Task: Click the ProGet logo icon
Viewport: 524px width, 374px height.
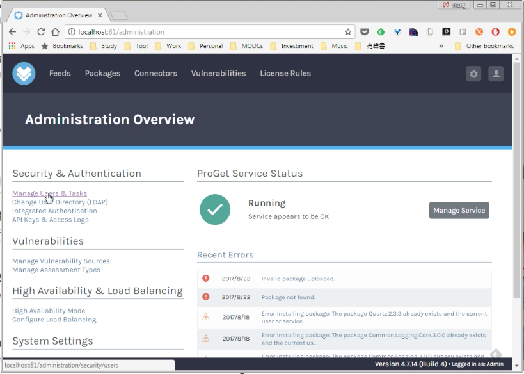Action: coord(24,74)
